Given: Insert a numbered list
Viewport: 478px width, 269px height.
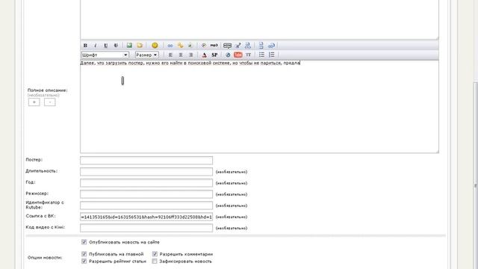Looking at the screenshot, I should tap(272, 55).
